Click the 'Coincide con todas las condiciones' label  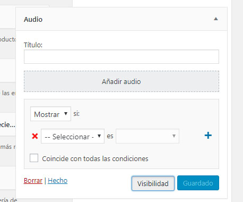[x=95, y=158]
